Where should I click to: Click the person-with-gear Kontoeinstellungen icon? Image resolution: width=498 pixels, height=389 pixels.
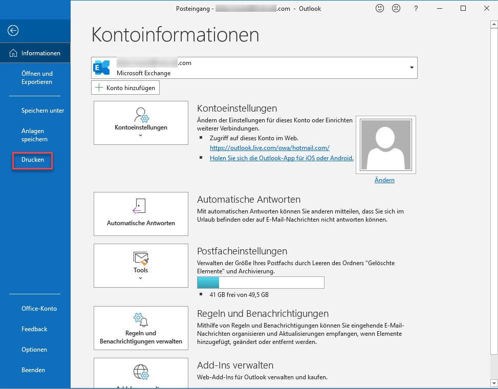[x=141, y=115]
